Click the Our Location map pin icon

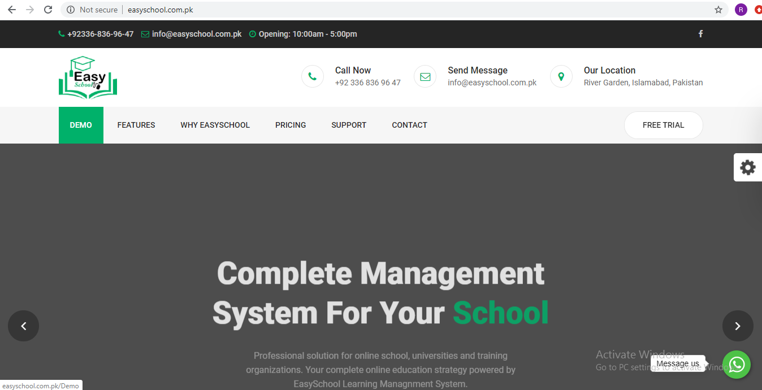[x=561, y=76]
